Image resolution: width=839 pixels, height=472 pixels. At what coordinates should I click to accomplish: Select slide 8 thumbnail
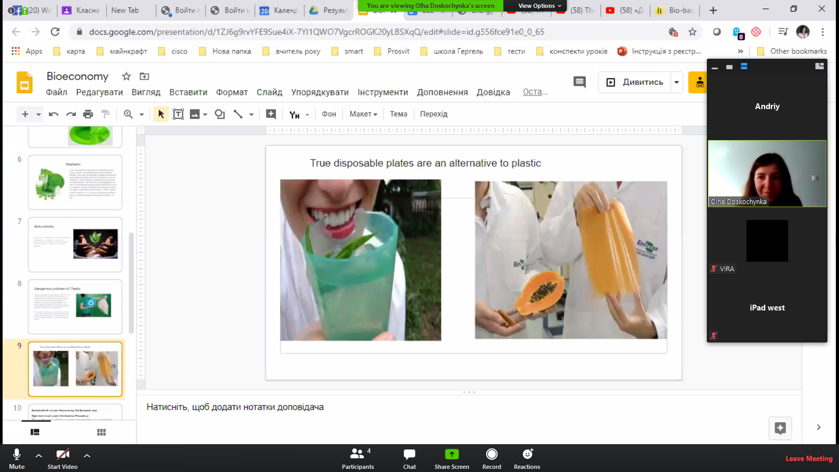pos(75,306)
